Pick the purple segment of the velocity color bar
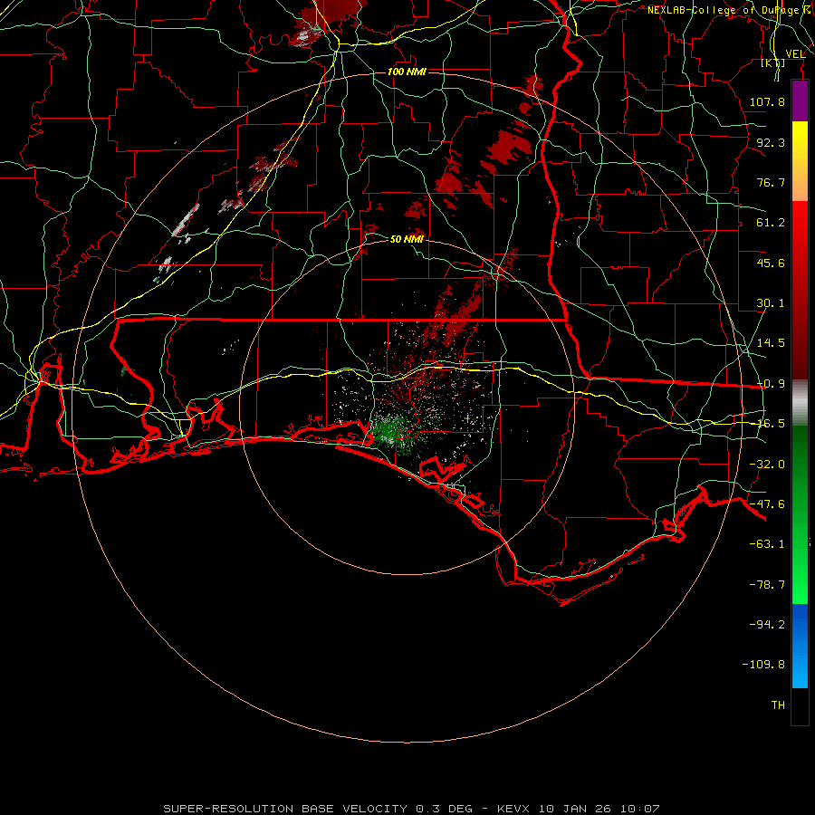Screen dimensions: 815x815 coord(800,101)
